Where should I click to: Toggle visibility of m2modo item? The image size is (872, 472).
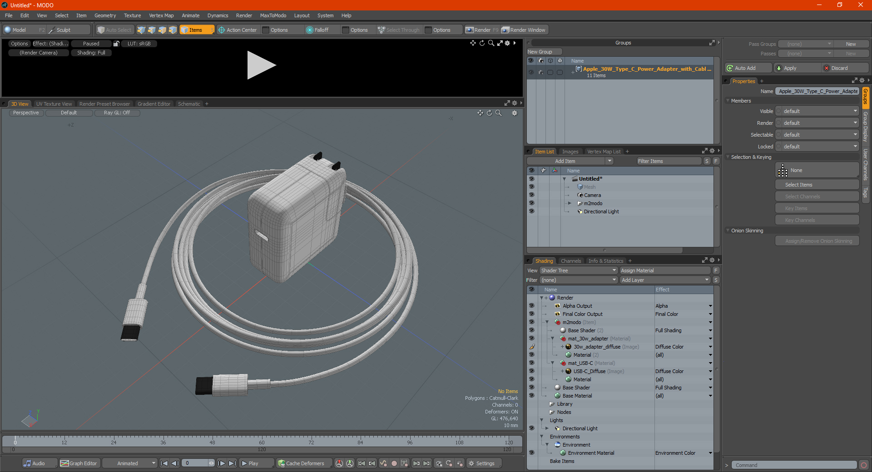pyautogui.click(x=531, y=203)
